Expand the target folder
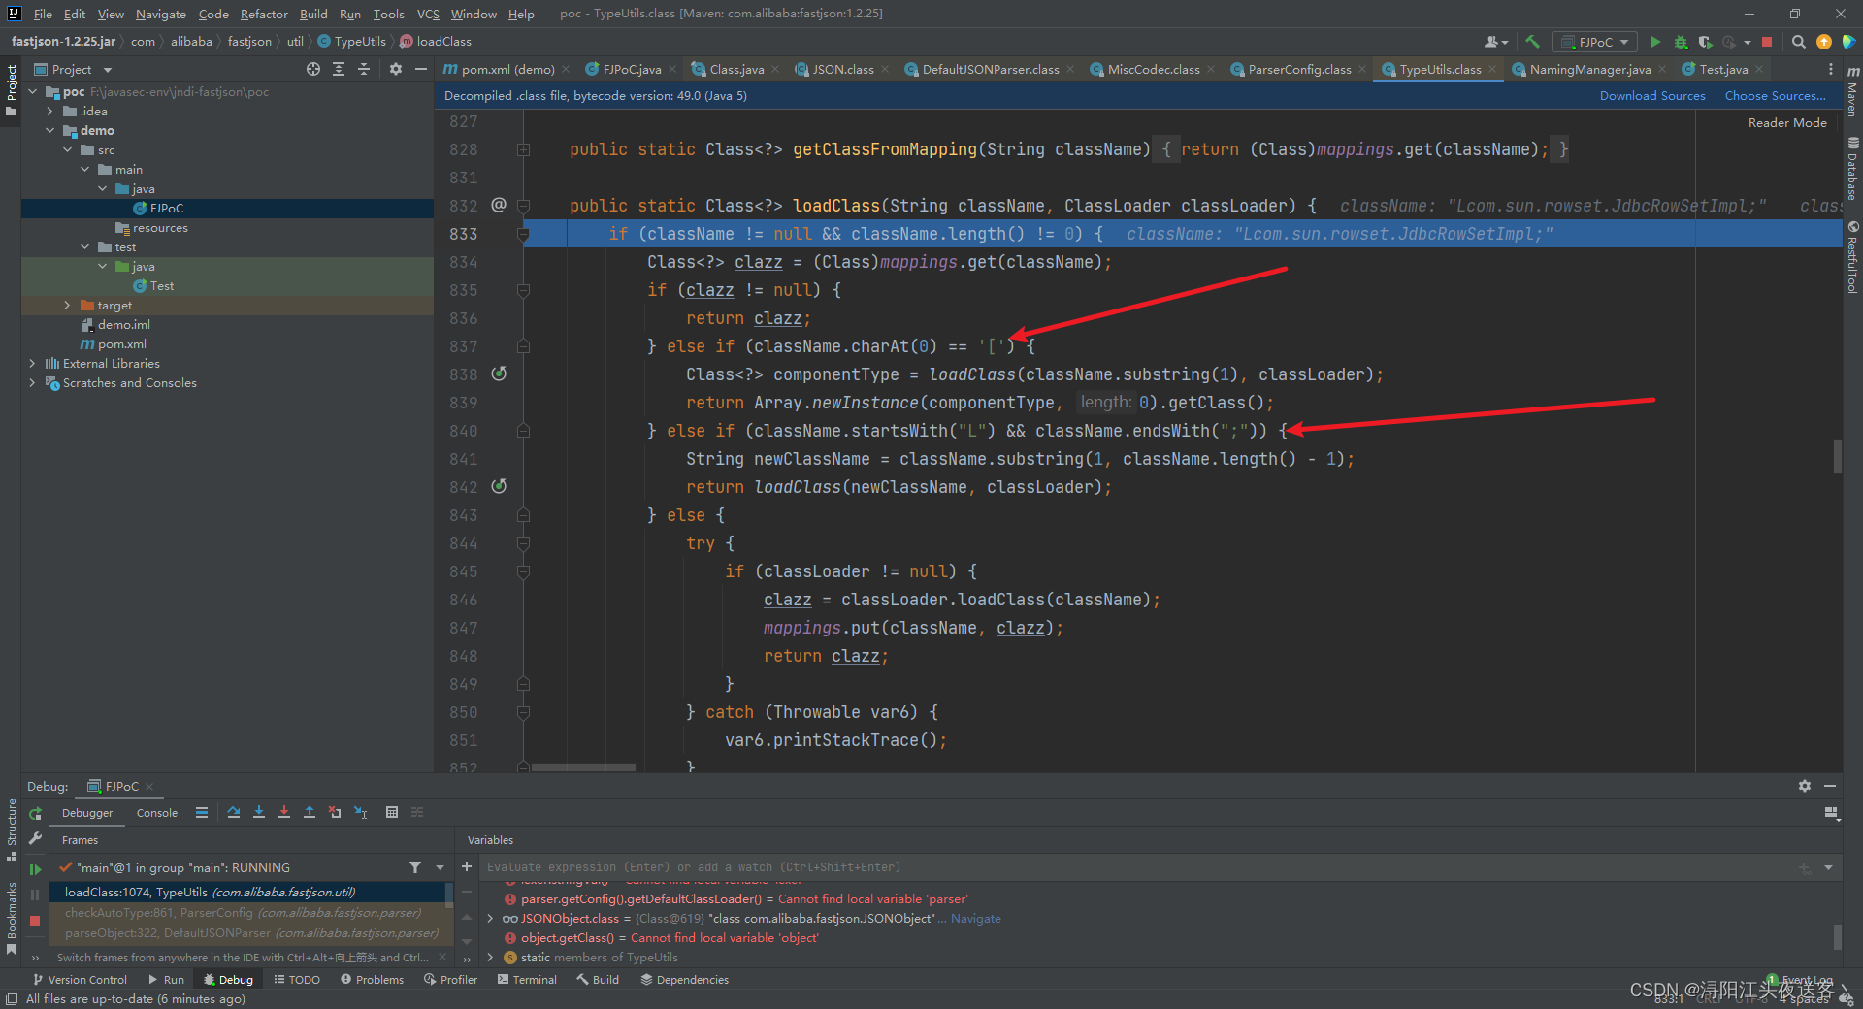1863x1009 pixels. pyautogui.click(x=67, y=305)
